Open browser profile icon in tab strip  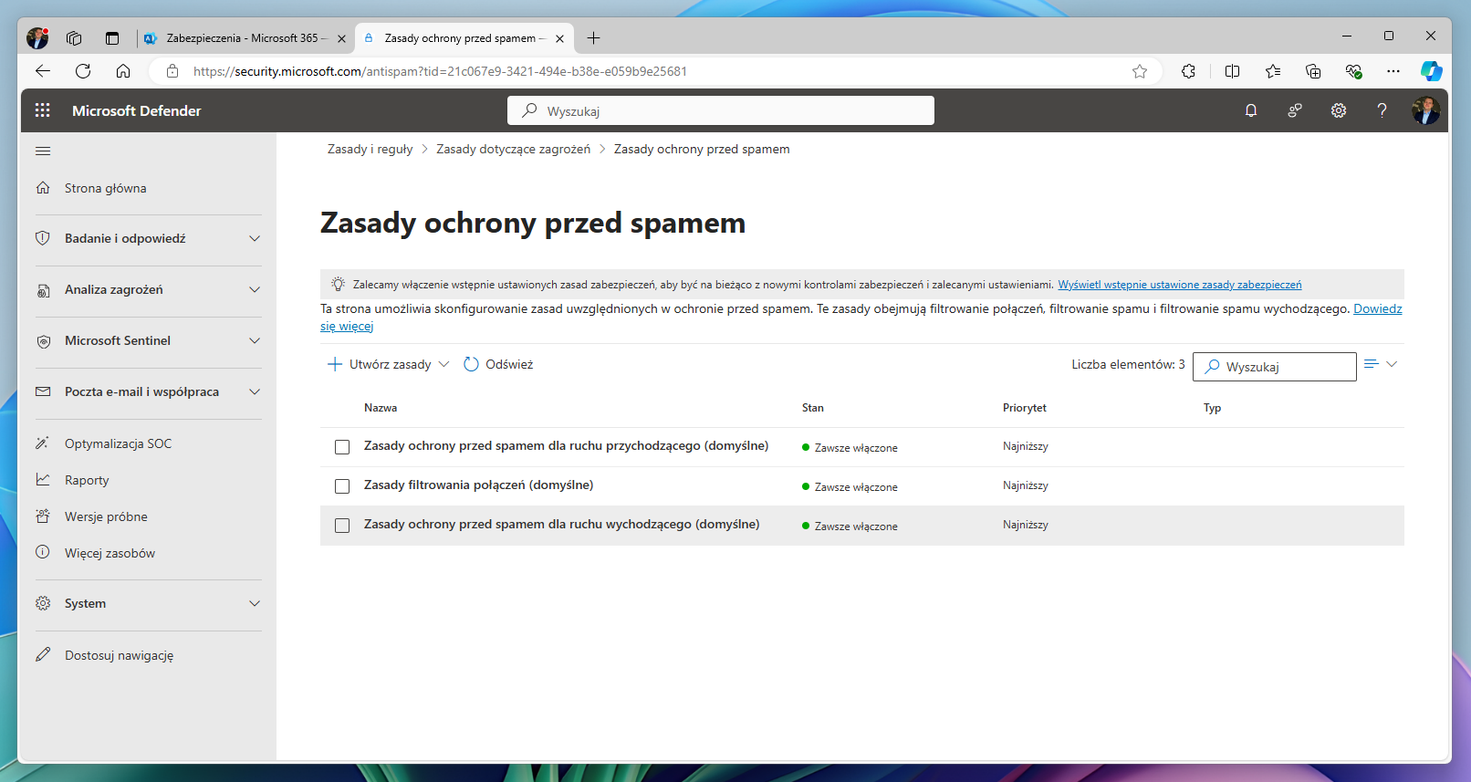(37, 38)
